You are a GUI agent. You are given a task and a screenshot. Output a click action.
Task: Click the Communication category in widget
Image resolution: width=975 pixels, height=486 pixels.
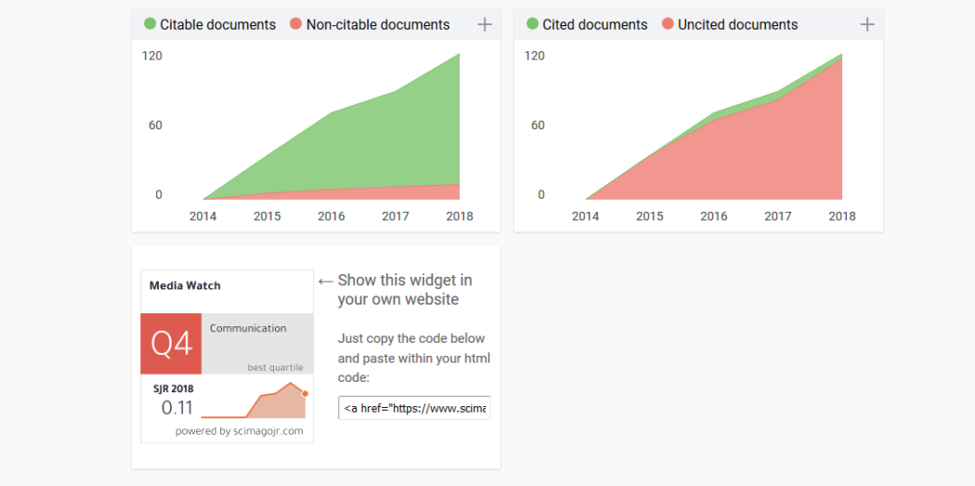248,329
